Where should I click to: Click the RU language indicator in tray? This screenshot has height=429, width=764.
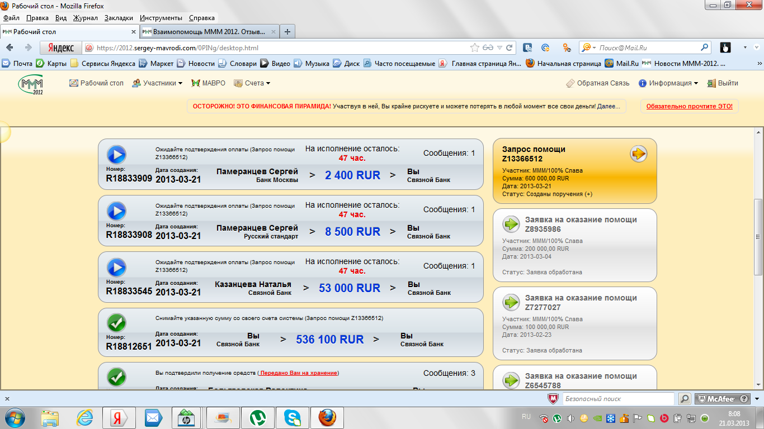(x=526, y=417)
